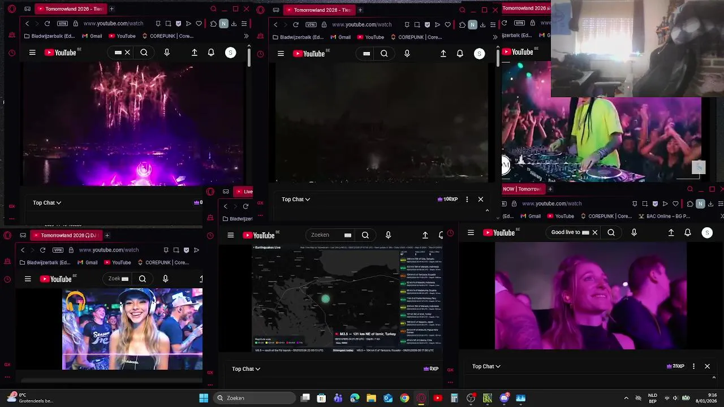Image resolution: width=724 pixels, height=407 pixels.
Task: Open N extension badge in 'NOW | Tomorrow' window
Action: (700, 203)
